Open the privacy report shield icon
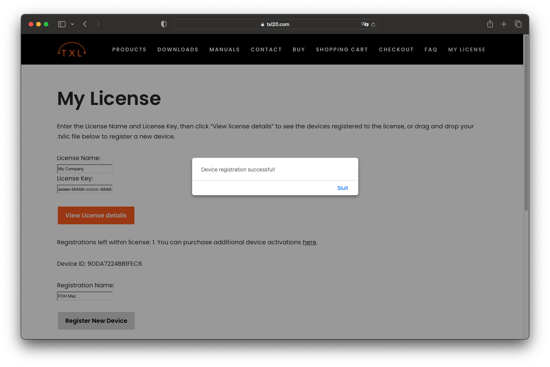Viewport: 550px width, 367px height. (x=163, y=24)
